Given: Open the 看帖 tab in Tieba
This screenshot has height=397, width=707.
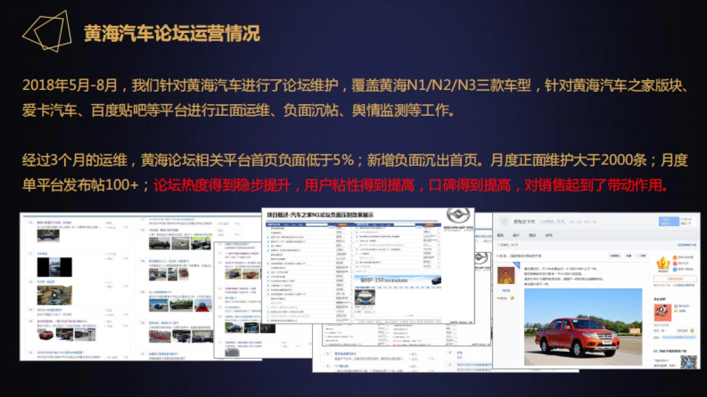Looking at the screenshot, I should click(x=500, y=235).
